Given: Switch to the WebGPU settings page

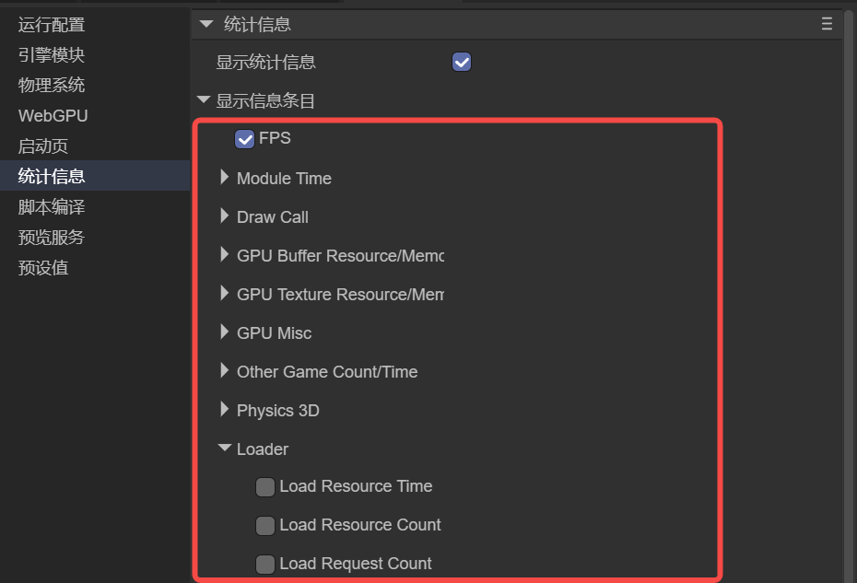Looking at the screenshot, I should click(x=53, y=116).
